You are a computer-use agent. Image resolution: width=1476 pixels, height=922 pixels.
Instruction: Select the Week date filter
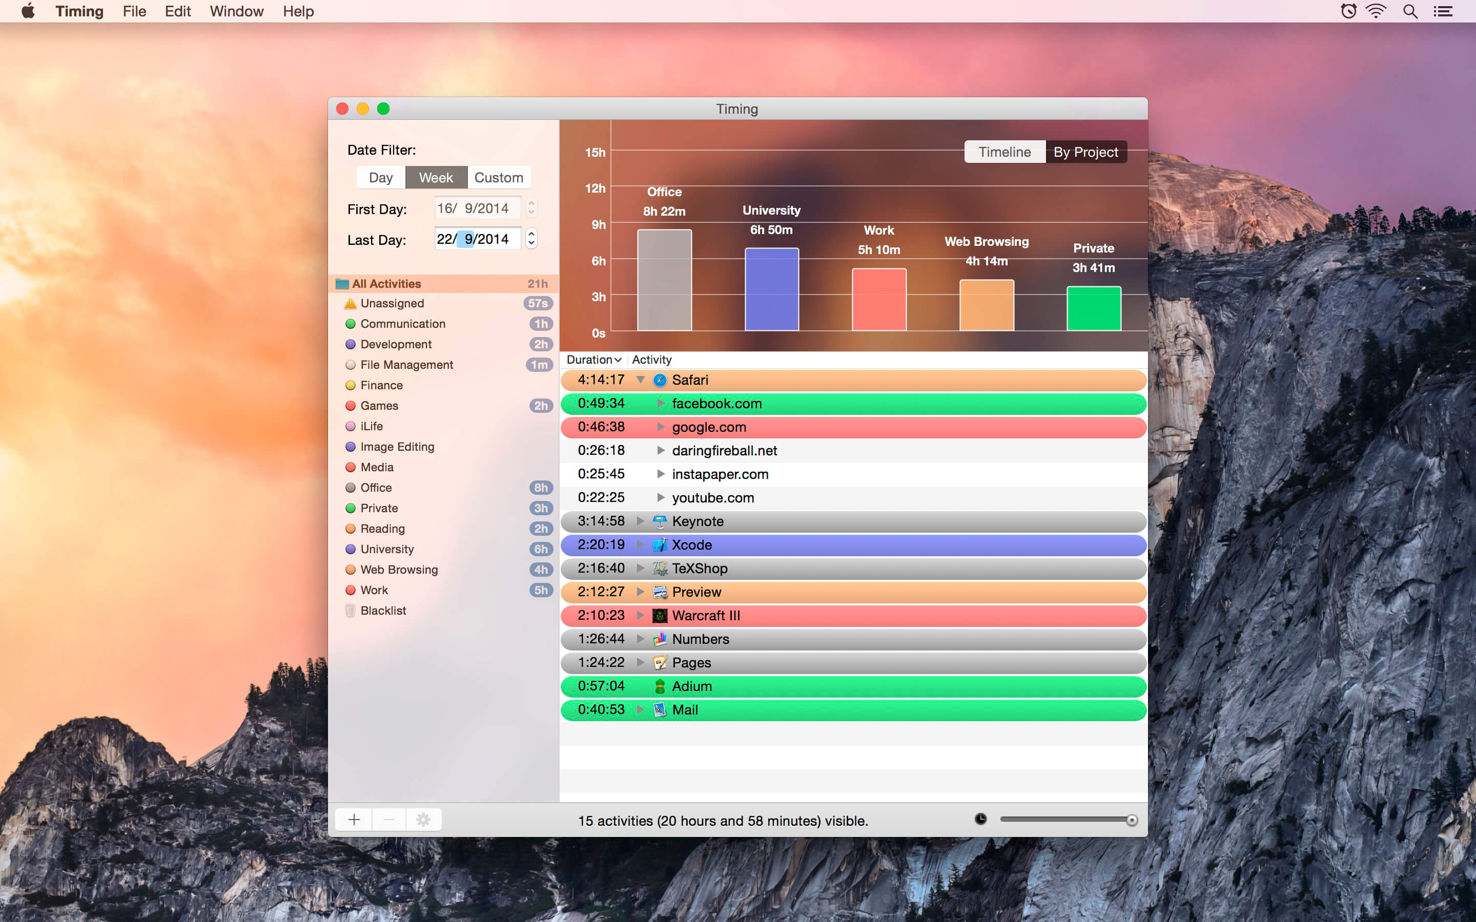436,177
